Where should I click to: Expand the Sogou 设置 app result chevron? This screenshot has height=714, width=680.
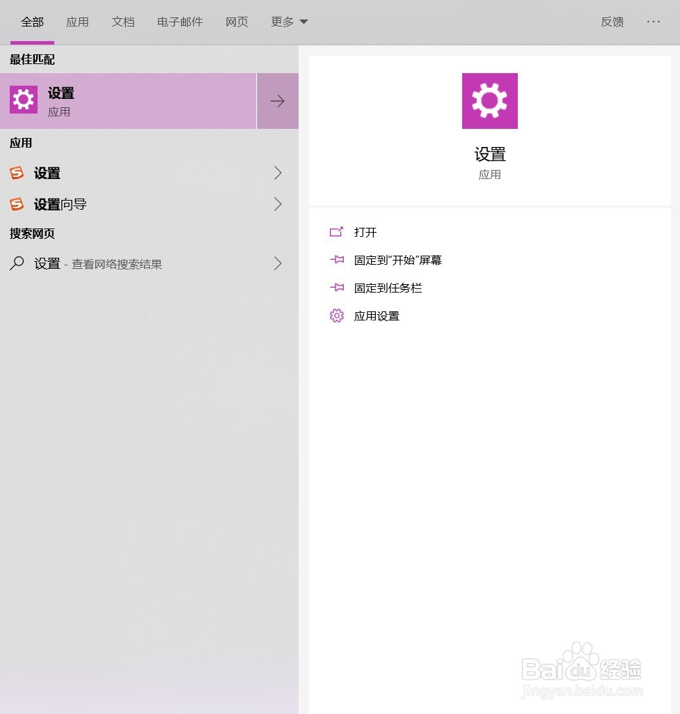pos(278,173)
